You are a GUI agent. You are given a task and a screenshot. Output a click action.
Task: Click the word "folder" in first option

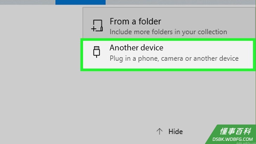click(150, 21)
